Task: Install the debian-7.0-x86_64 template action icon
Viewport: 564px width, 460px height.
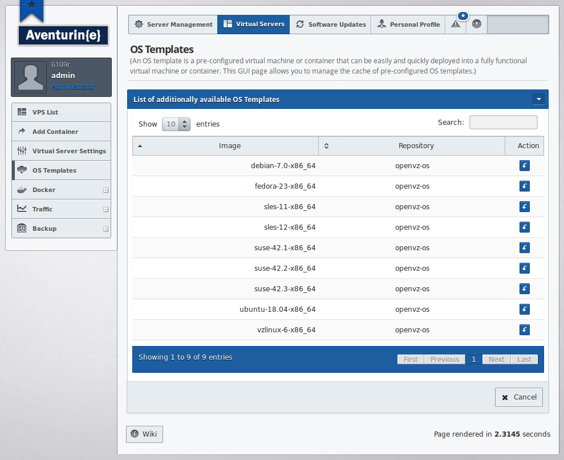Action: tap(525, 166)
